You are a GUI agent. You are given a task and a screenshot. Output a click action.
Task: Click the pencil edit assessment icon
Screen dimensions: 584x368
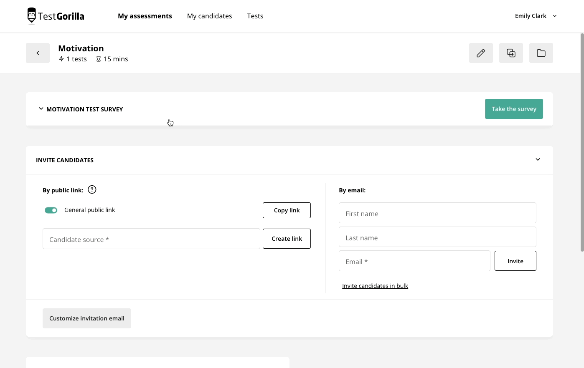481,53
